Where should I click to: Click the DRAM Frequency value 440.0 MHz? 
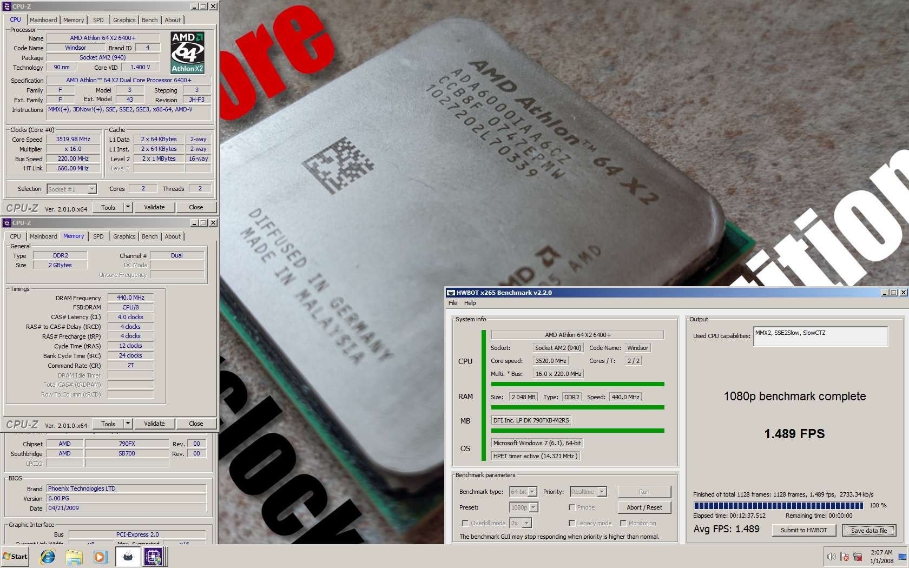click(130, 298)
